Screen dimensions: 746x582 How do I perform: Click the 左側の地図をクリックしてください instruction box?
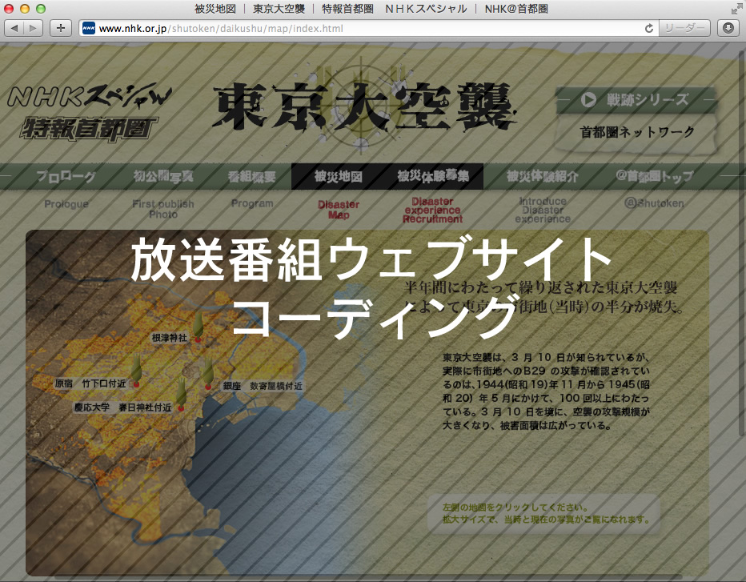pos(543,513)
